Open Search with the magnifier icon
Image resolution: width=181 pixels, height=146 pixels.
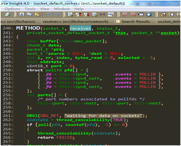point(70,15)
